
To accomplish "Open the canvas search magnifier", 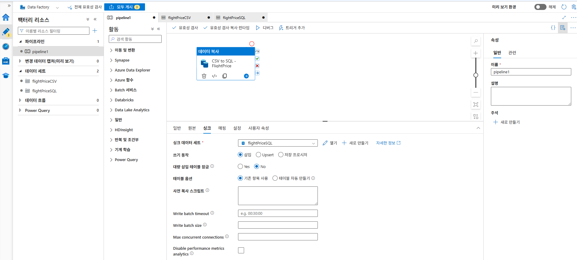I will click(476, 41).
